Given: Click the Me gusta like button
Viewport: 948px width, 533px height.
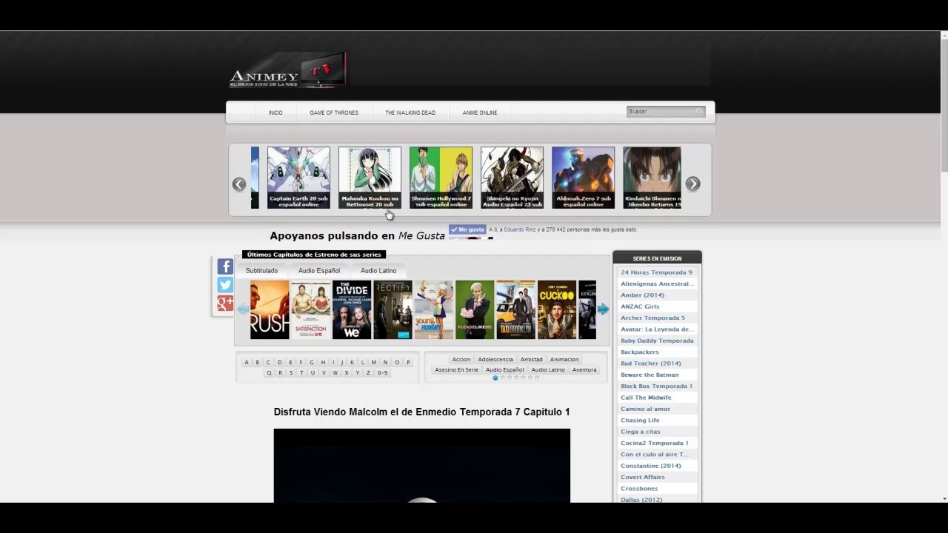Looking at the screenshot, I should pos(467,229).
